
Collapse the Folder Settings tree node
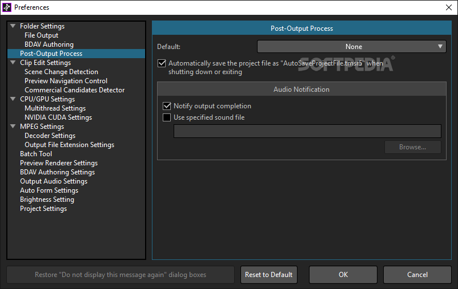13,26
